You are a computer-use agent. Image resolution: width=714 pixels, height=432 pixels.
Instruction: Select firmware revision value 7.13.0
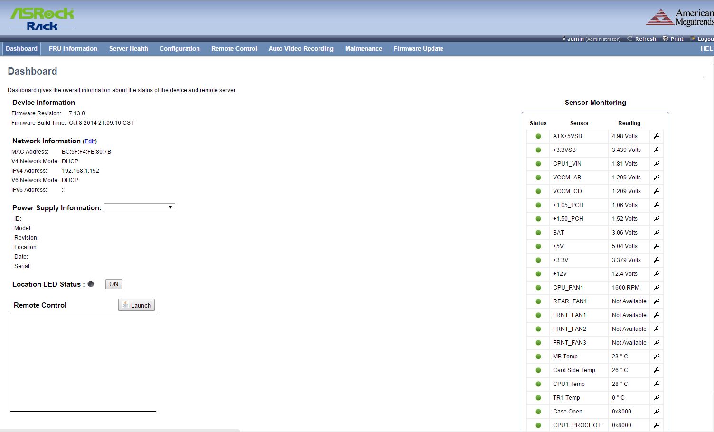click(77, 113)
